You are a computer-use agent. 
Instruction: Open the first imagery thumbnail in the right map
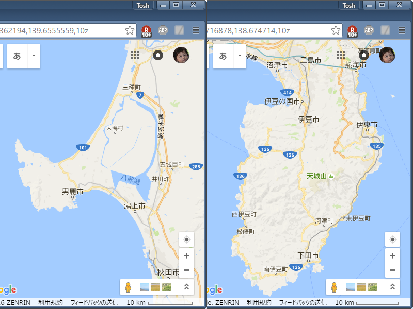coord(351,287)
